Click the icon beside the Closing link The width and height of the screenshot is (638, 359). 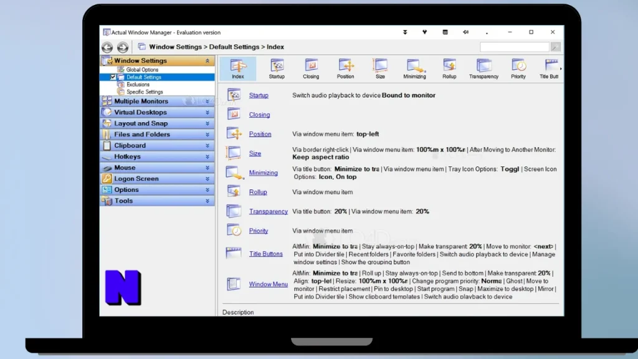point(234,115)
